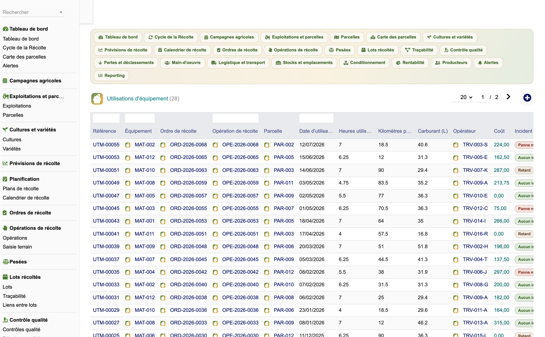Image resolution: width=545 pixels, height=337 pixels.
Task: Go to next page arrow
Action: coord(509,97)
